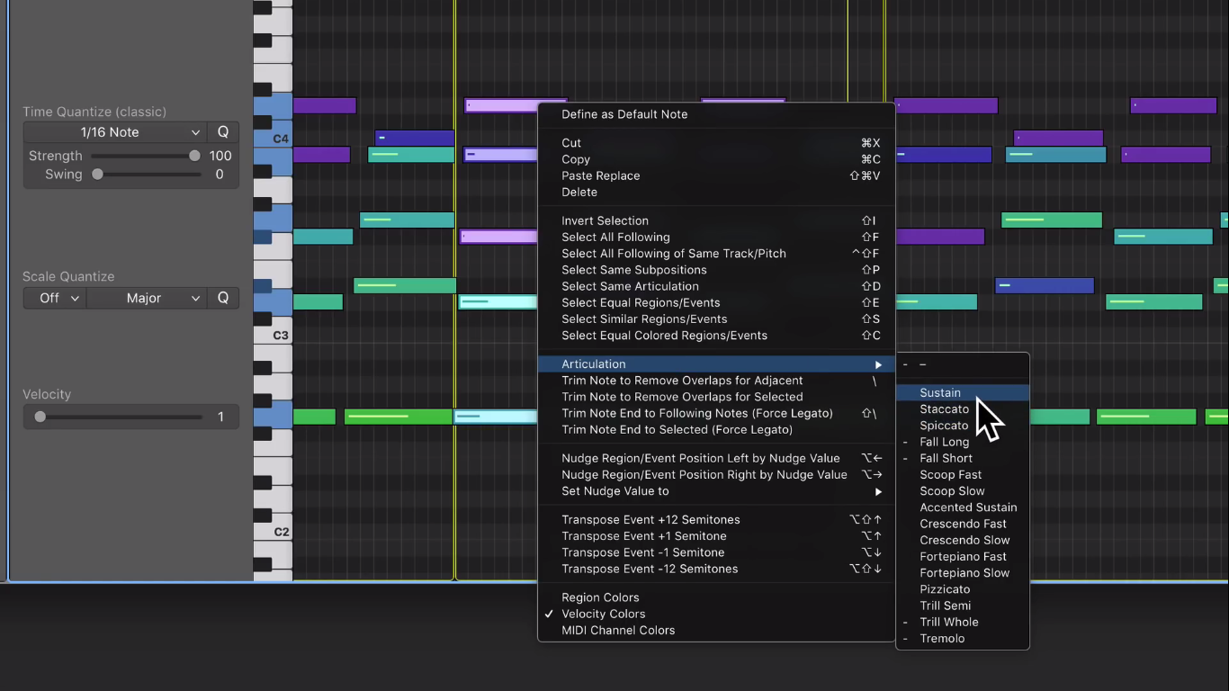
Task: Choose Transpose Event -12 Semitones
Action: click(x=716, y=569)
